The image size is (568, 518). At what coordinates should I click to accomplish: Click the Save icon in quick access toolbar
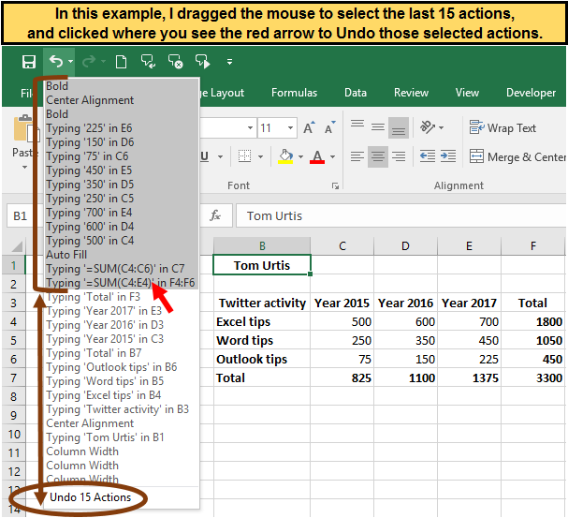29,62
